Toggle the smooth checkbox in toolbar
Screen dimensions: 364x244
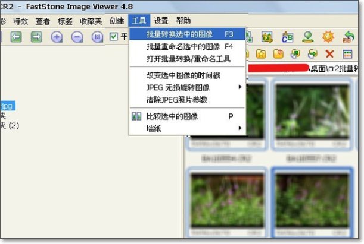pos(114,37)
